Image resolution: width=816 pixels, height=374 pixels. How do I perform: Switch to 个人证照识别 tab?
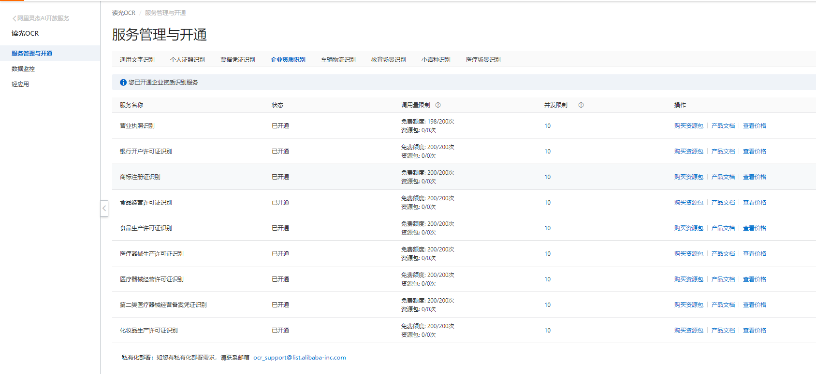(x=188, y=60)
